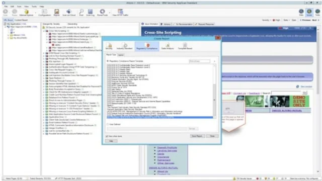Switch to the Layout tab in dialog
This screenshot has height=181, width=322.
pyautogui.click(x=121, y=55)
